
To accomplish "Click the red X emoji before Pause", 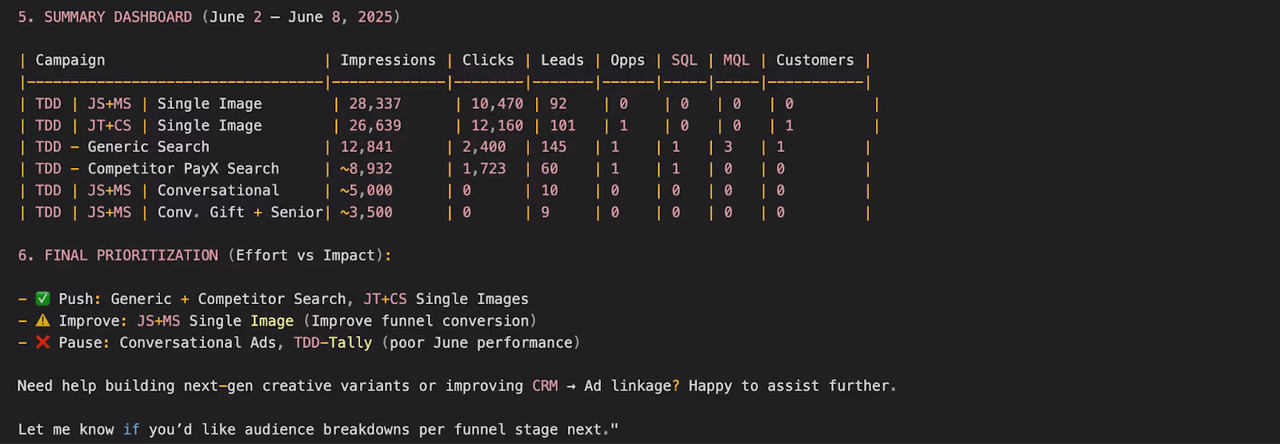I will [x=42, y=342].
